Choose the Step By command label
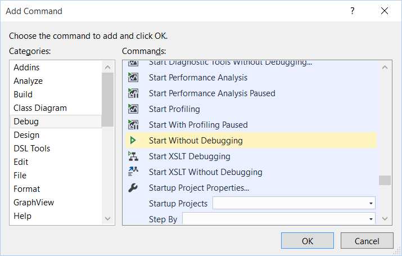The height and width of the screenshot is (256, 402). (x=163, y=219)
